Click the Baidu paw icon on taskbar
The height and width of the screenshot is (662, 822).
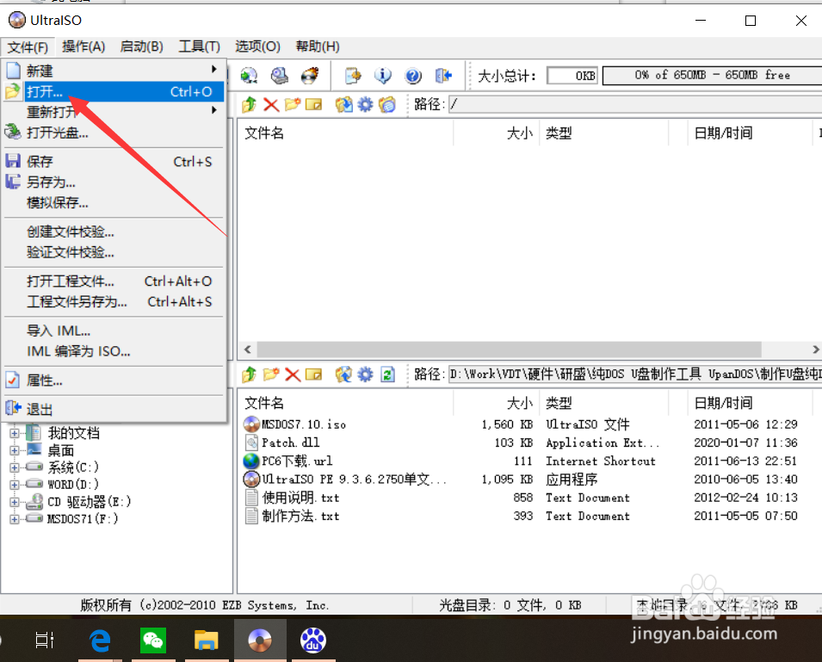[313, 640]
